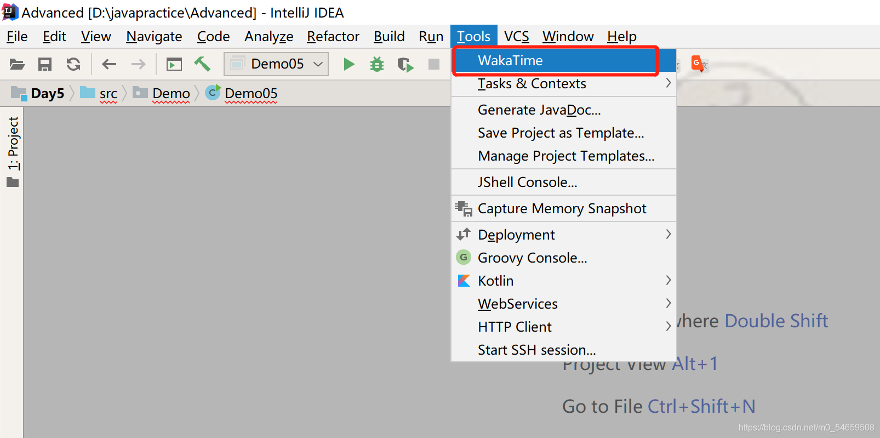Open the File menu
The width and height of the screenshot is (880, 438).
[17, 36]
